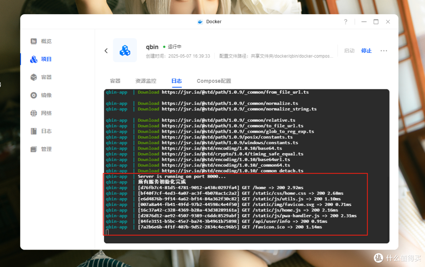
Task: Click the base64url.ts download log line
Action: coord(214,159)
